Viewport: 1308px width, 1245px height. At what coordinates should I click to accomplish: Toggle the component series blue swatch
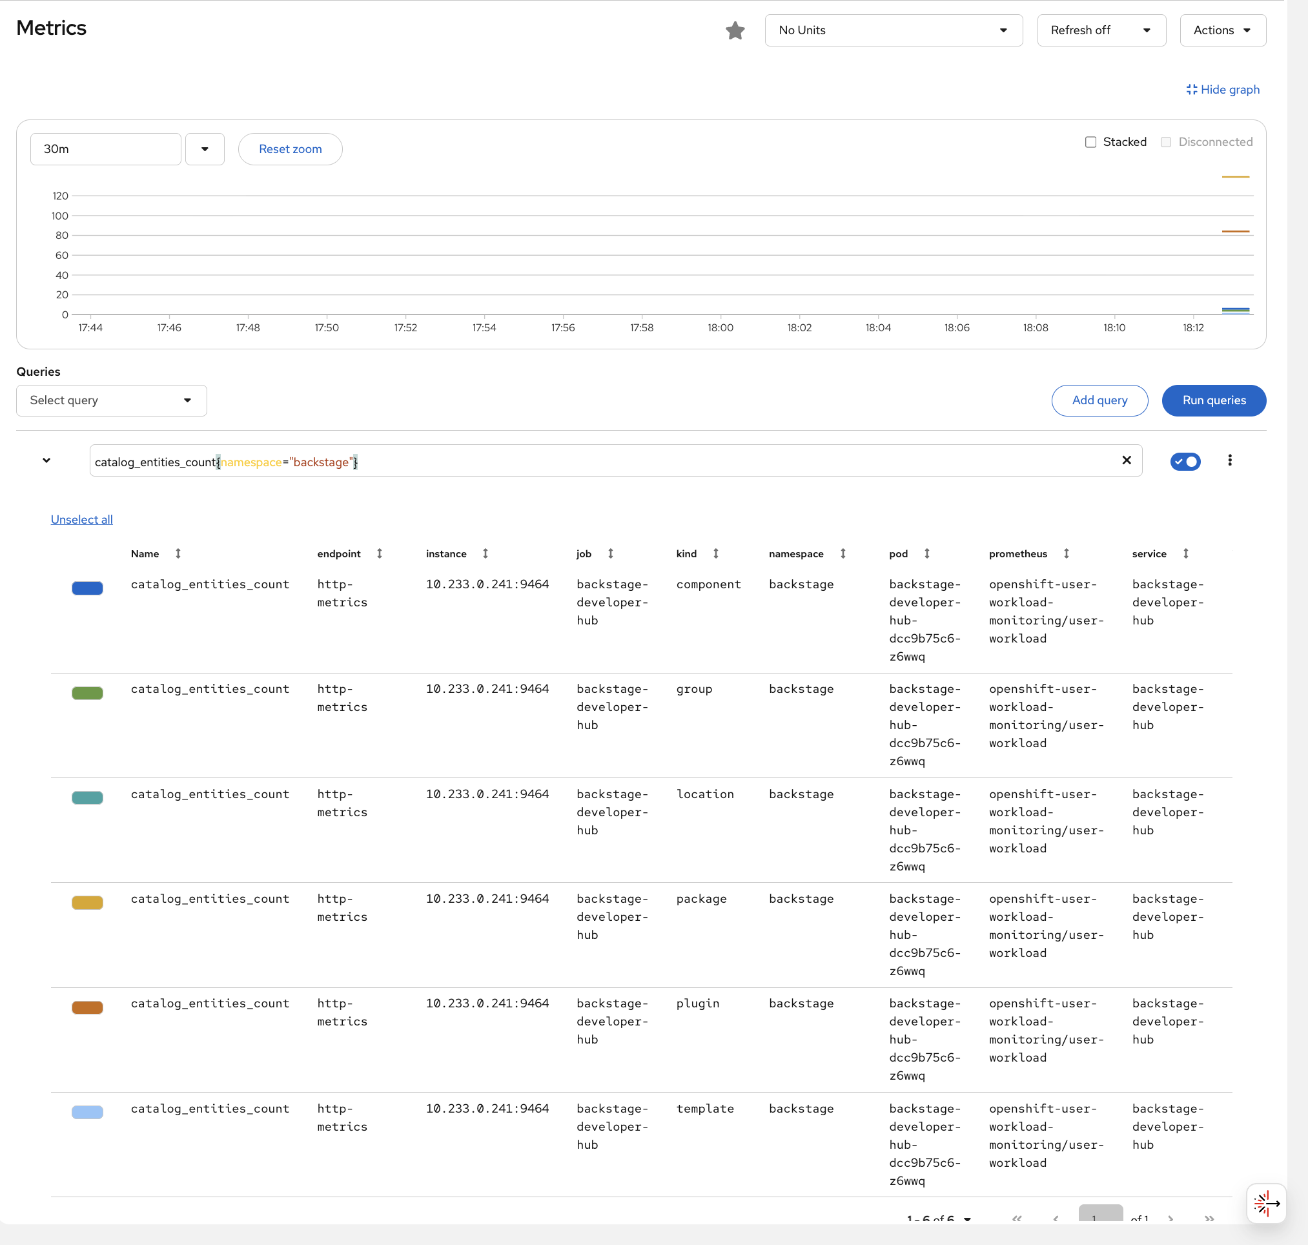pos(88,588)
